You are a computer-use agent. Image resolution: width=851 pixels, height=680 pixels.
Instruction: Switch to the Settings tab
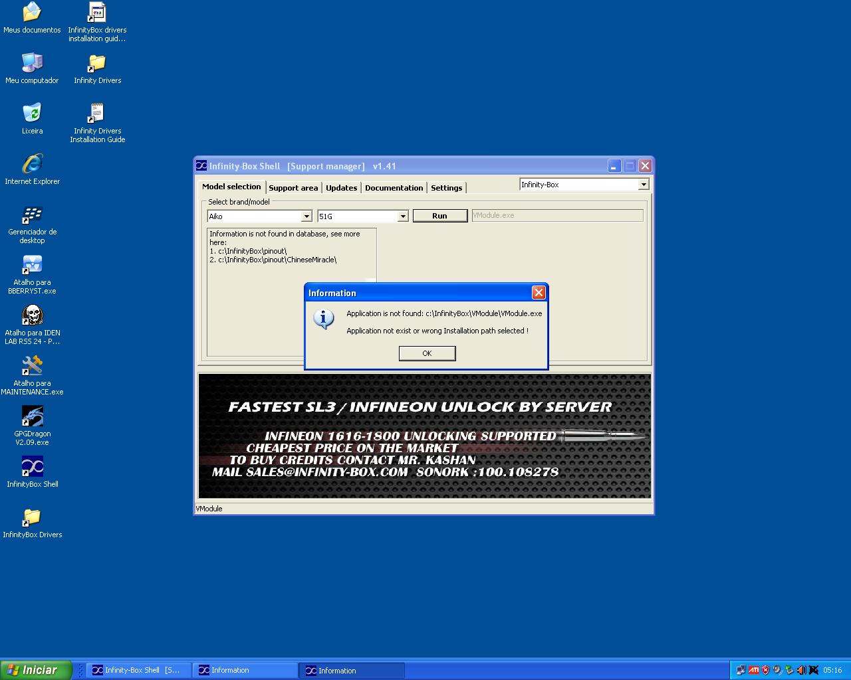click(x=446, y=188)
